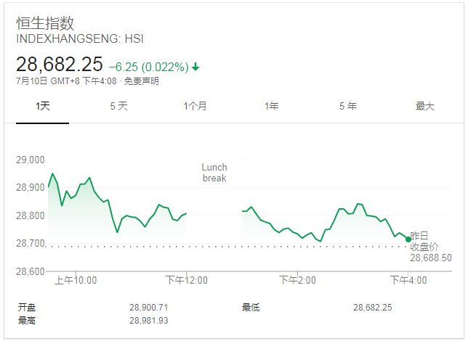Image resolution: width=468 pixels, height=341 pixels.
Task: Click the 下午12:00 time axis label
Action: [187, 281]
